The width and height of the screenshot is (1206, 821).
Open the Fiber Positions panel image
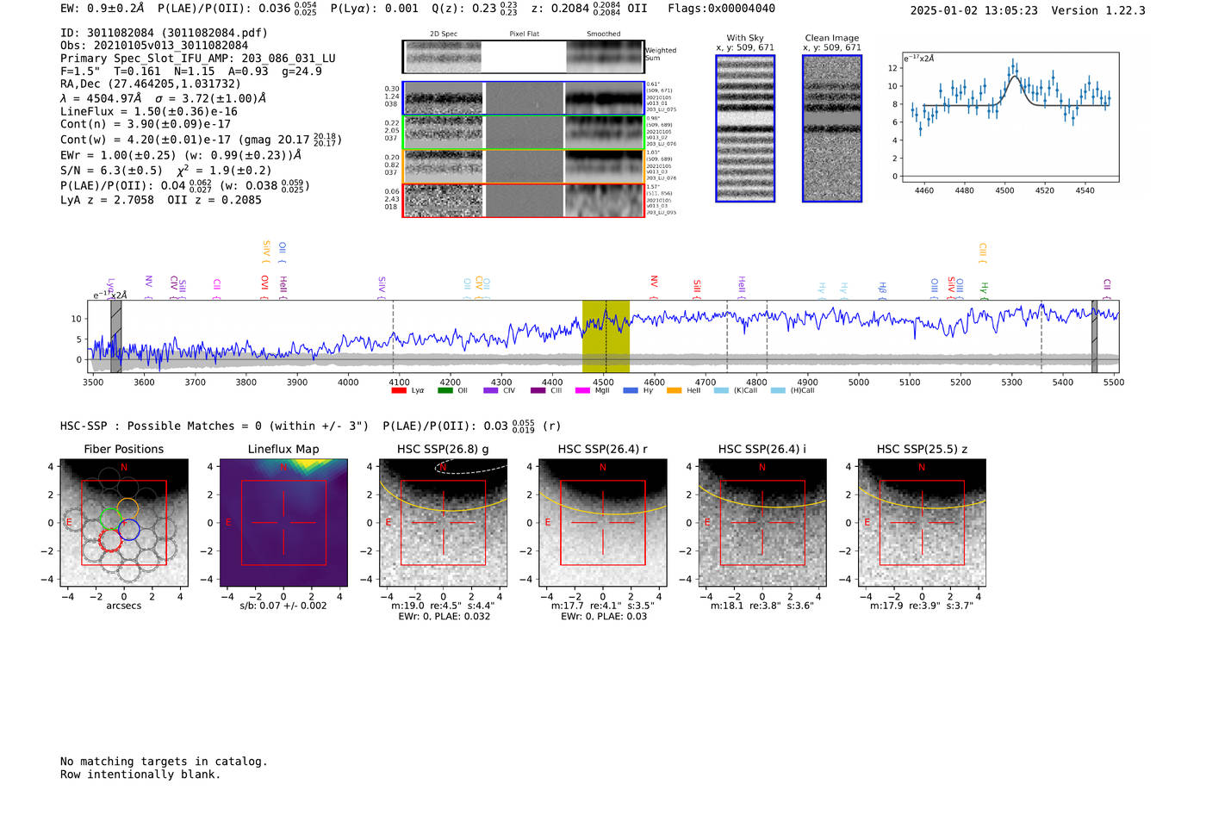(x=123, y=523)
